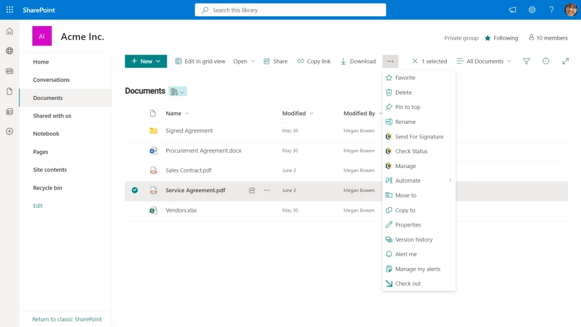Click the lists icon in left rail
This screenshot has width=581, height=327.
tap(10, 112)
